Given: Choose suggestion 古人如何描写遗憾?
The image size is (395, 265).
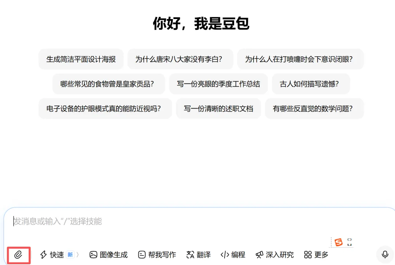Looking at the screenshot, I should (311, 84).
